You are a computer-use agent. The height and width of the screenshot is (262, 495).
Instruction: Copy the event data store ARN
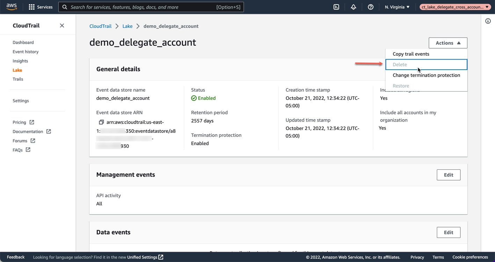(x=101, y=122)
